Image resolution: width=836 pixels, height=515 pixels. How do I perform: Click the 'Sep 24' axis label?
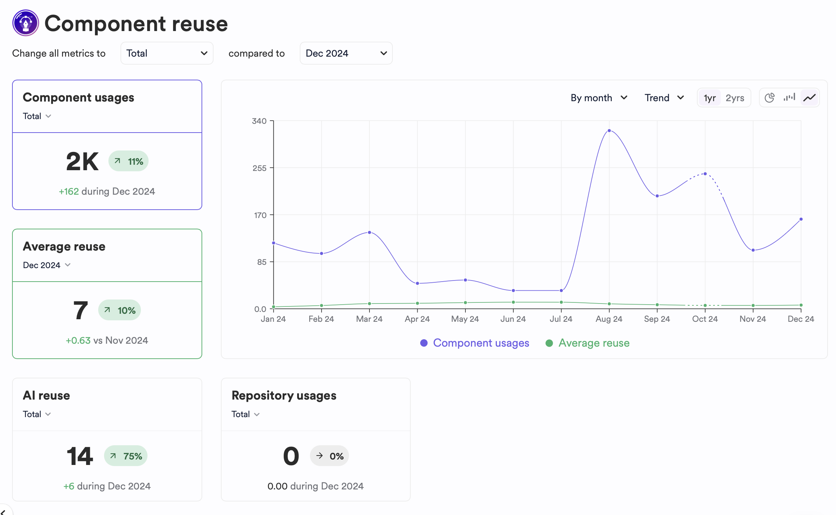point(657,319)
